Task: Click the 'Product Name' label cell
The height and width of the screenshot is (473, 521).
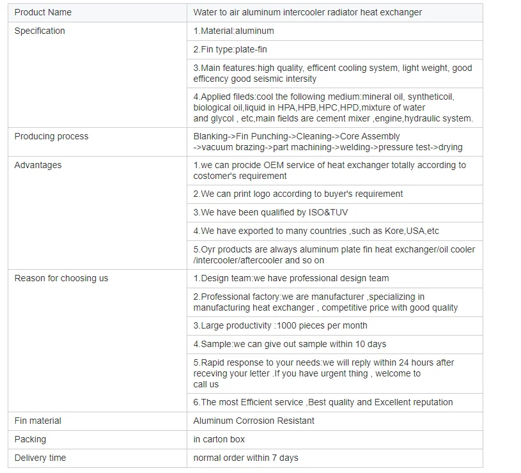Action: click(43, 12)
